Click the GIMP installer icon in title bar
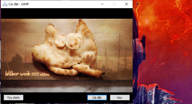This screenshot has width=192, height=104. (x=5, y=4)
